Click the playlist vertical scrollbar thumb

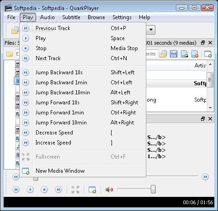(x=210, y=80)
